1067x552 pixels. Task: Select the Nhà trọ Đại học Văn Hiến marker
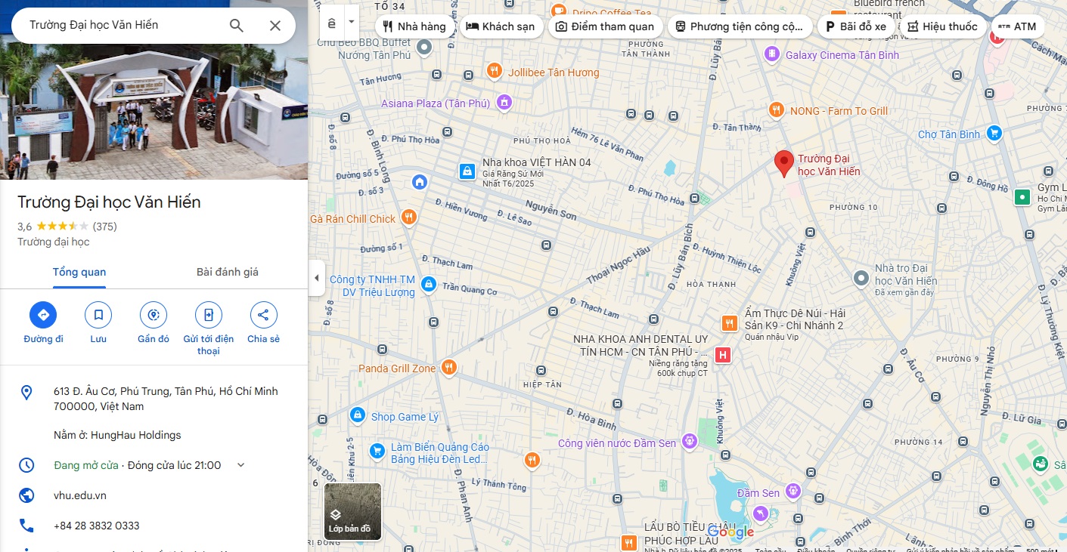(861, 279)
